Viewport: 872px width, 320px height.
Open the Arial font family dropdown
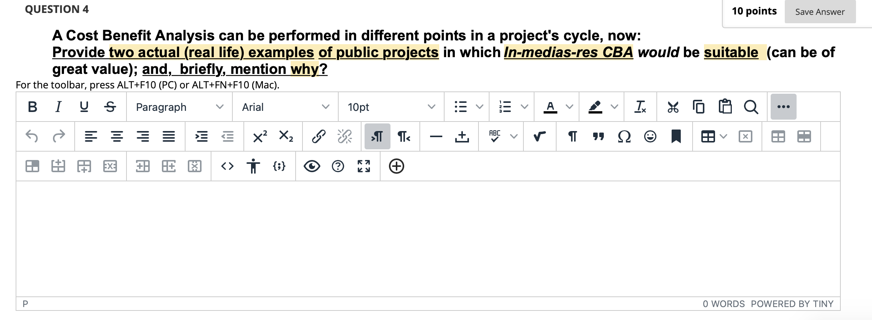tap(285, 107)
